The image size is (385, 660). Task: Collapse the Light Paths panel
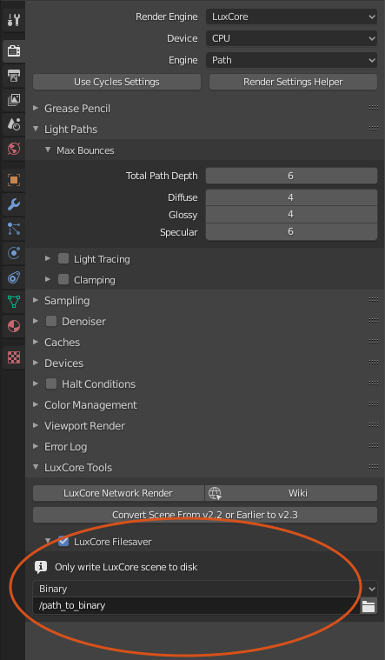tap(70, 130)
